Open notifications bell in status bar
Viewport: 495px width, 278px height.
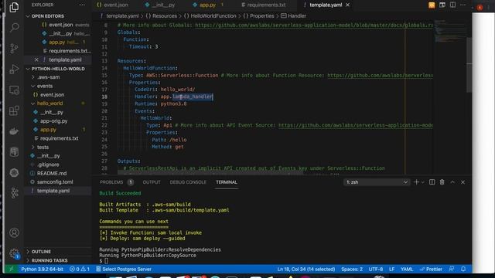coord(463,270)
